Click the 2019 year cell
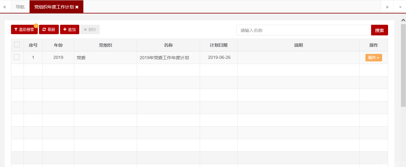Image resolution: width=406 pixels, height=167 pixels. click(58, 58)
